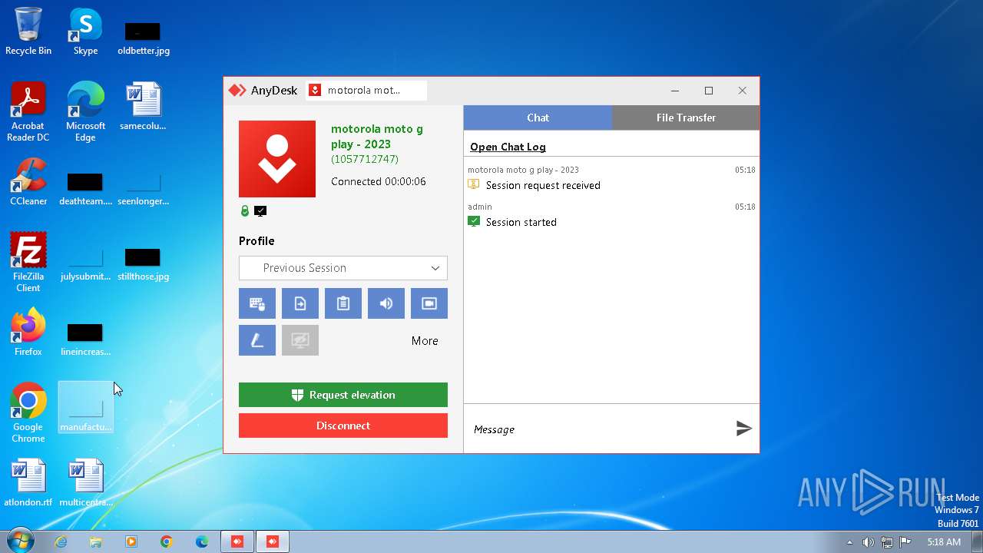Select Google Chrome desktop shortcut

(28, 413)
